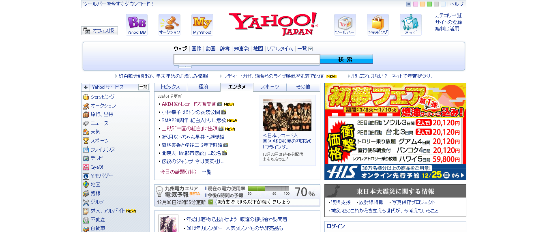Choose the 動画 search tab
Image resolution: width=547 pixels, height=232 pixels.
pos(210,49)
